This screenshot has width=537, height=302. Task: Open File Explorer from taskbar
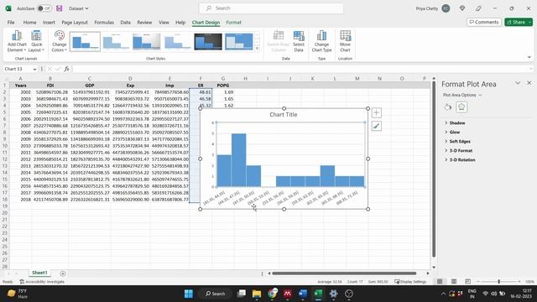click(257, 294)
